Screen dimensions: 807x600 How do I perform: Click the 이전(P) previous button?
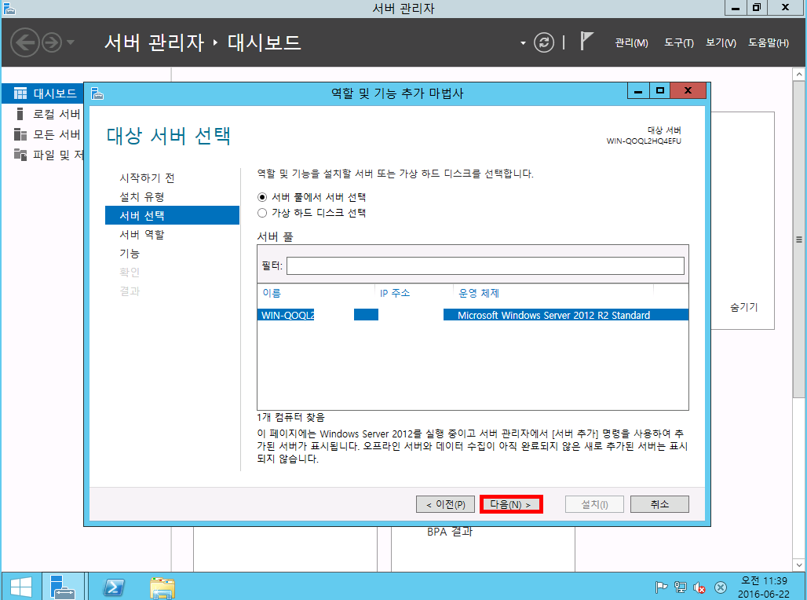[445, 504]
